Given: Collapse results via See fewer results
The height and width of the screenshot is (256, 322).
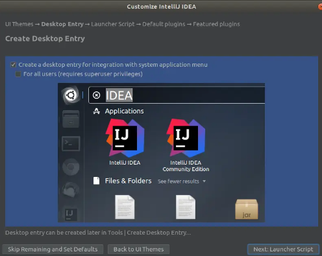Looking at the screenshot, I should (182, 181).
